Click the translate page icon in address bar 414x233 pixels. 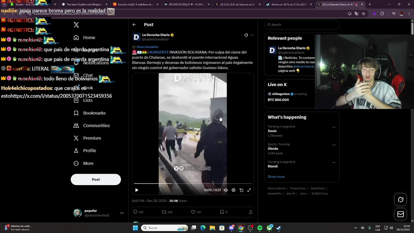tap(356, 14)
